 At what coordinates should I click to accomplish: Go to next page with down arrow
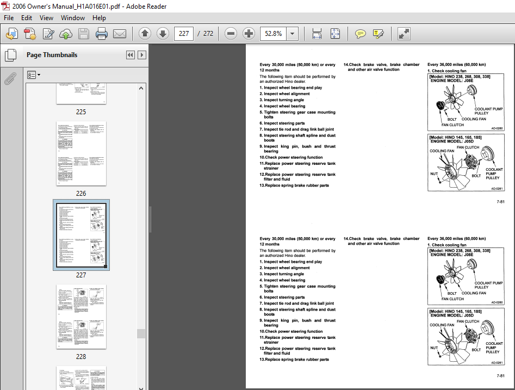pyautogui.click(x=163, y=34)
